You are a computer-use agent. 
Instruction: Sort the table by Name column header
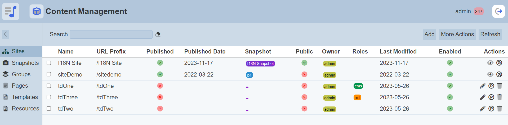[x=66, y=52]
